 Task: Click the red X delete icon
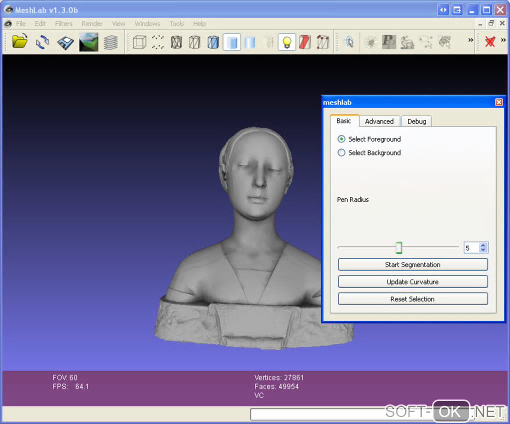(490, 42)
